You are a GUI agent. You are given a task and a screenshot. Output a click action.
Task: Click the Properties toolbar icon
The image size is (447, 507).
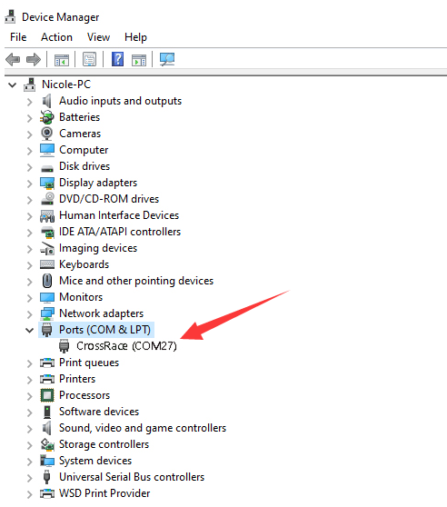pos(90,59)
